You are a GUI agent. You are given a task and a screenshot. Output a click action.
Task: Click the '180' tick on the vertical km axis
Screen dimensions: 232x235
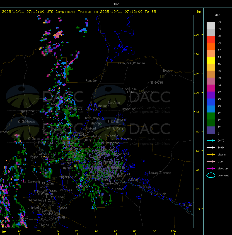[196, 35]
